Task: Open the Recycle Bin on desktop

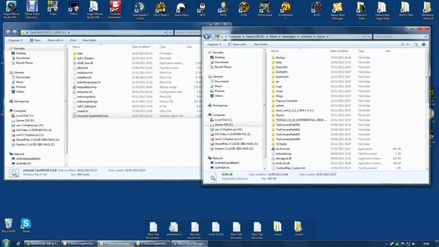Action: click(8, 226)
